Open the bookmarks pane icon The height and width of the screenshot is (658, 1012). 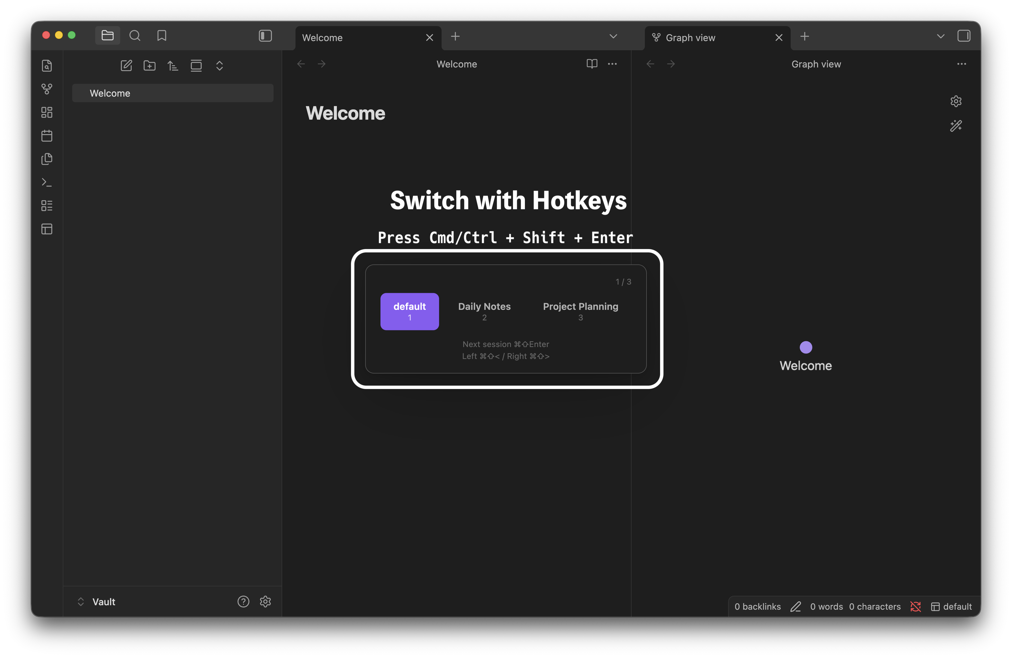coord(162,36)
